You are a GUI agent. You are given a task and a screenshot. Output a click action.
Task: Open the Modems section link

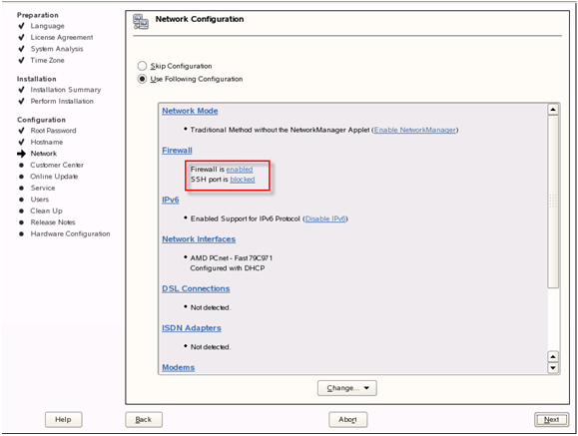point(179,367)
